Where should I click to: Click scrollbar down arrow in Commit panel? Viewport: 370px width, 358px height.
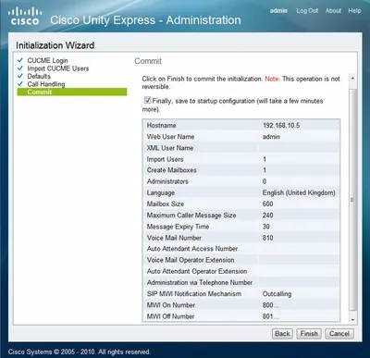352,320
